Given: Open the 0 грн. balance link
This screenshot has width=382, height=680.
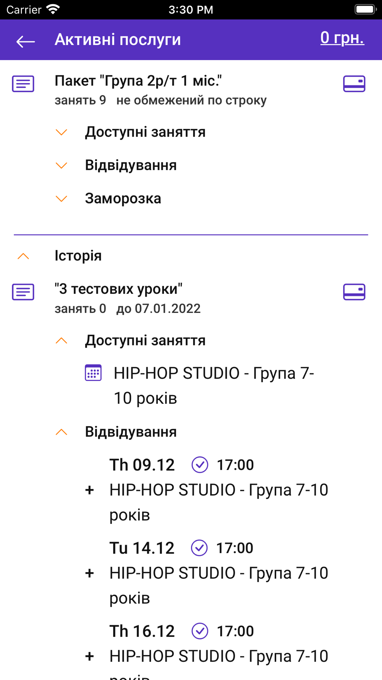Looking at the screenshot, I should point(342,38).
